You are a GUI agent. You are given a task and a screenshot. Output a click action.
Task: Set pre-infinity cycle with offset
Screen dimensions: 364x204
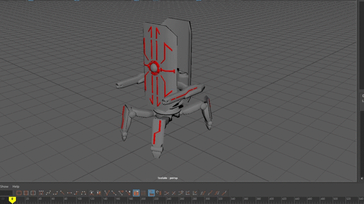point(210,193)
